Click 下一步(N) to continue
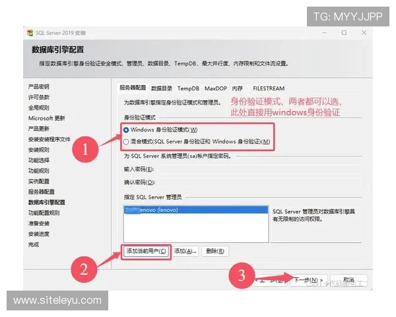This screenshot has width=396, height=317. 308,280
